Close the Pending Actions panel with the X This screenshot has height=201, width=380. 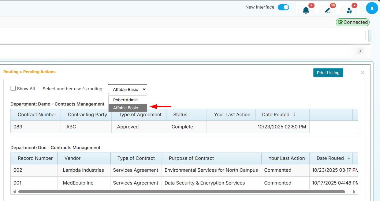click(x=363, y=73)
